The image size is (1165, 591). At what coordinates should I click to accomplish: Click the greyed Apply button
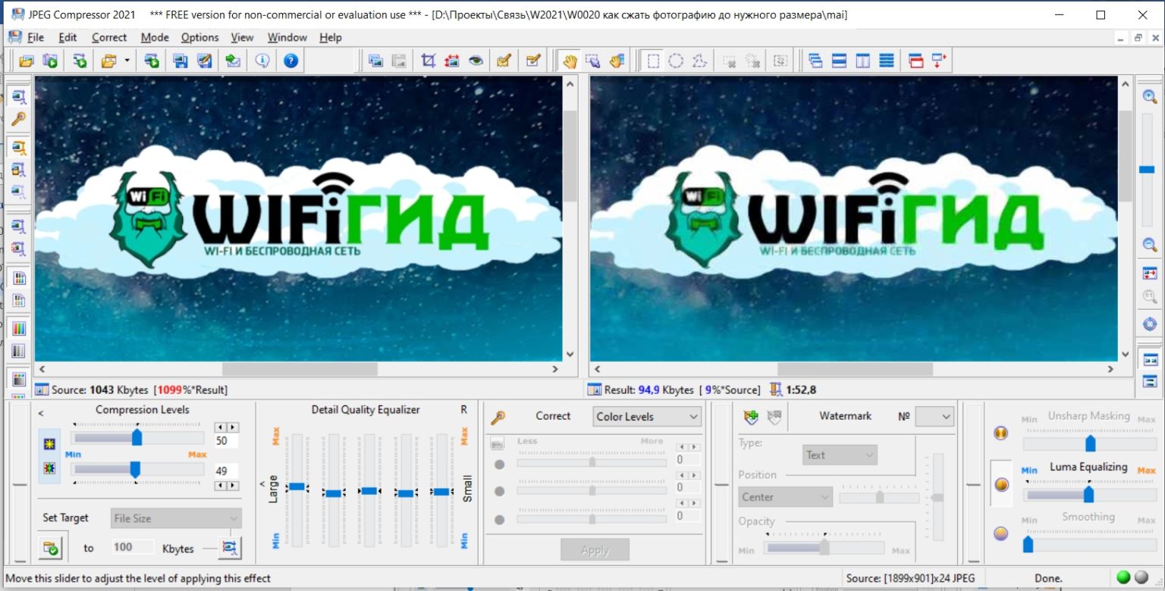coord(595,550)
